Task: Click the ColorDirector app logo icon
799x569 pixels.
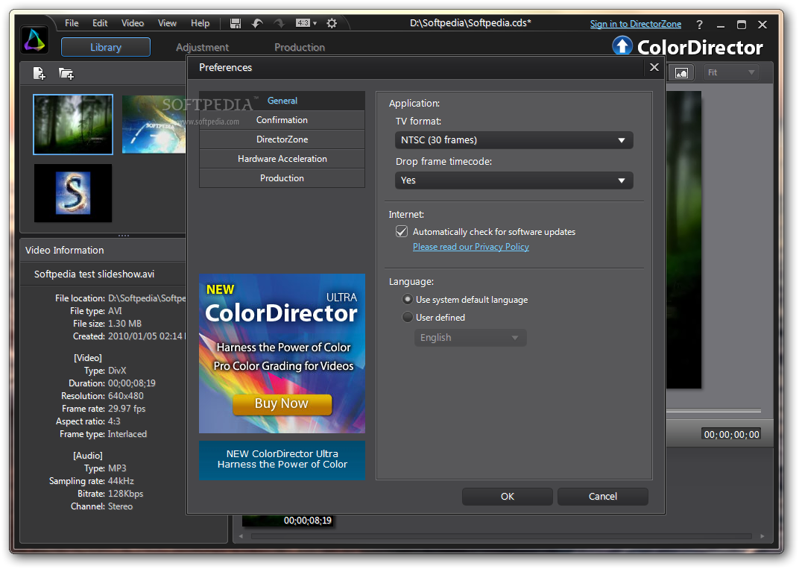Action: pos(34,40)
